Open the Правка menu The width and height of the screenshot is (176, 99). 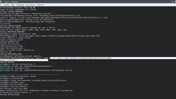tap(6, 5)
